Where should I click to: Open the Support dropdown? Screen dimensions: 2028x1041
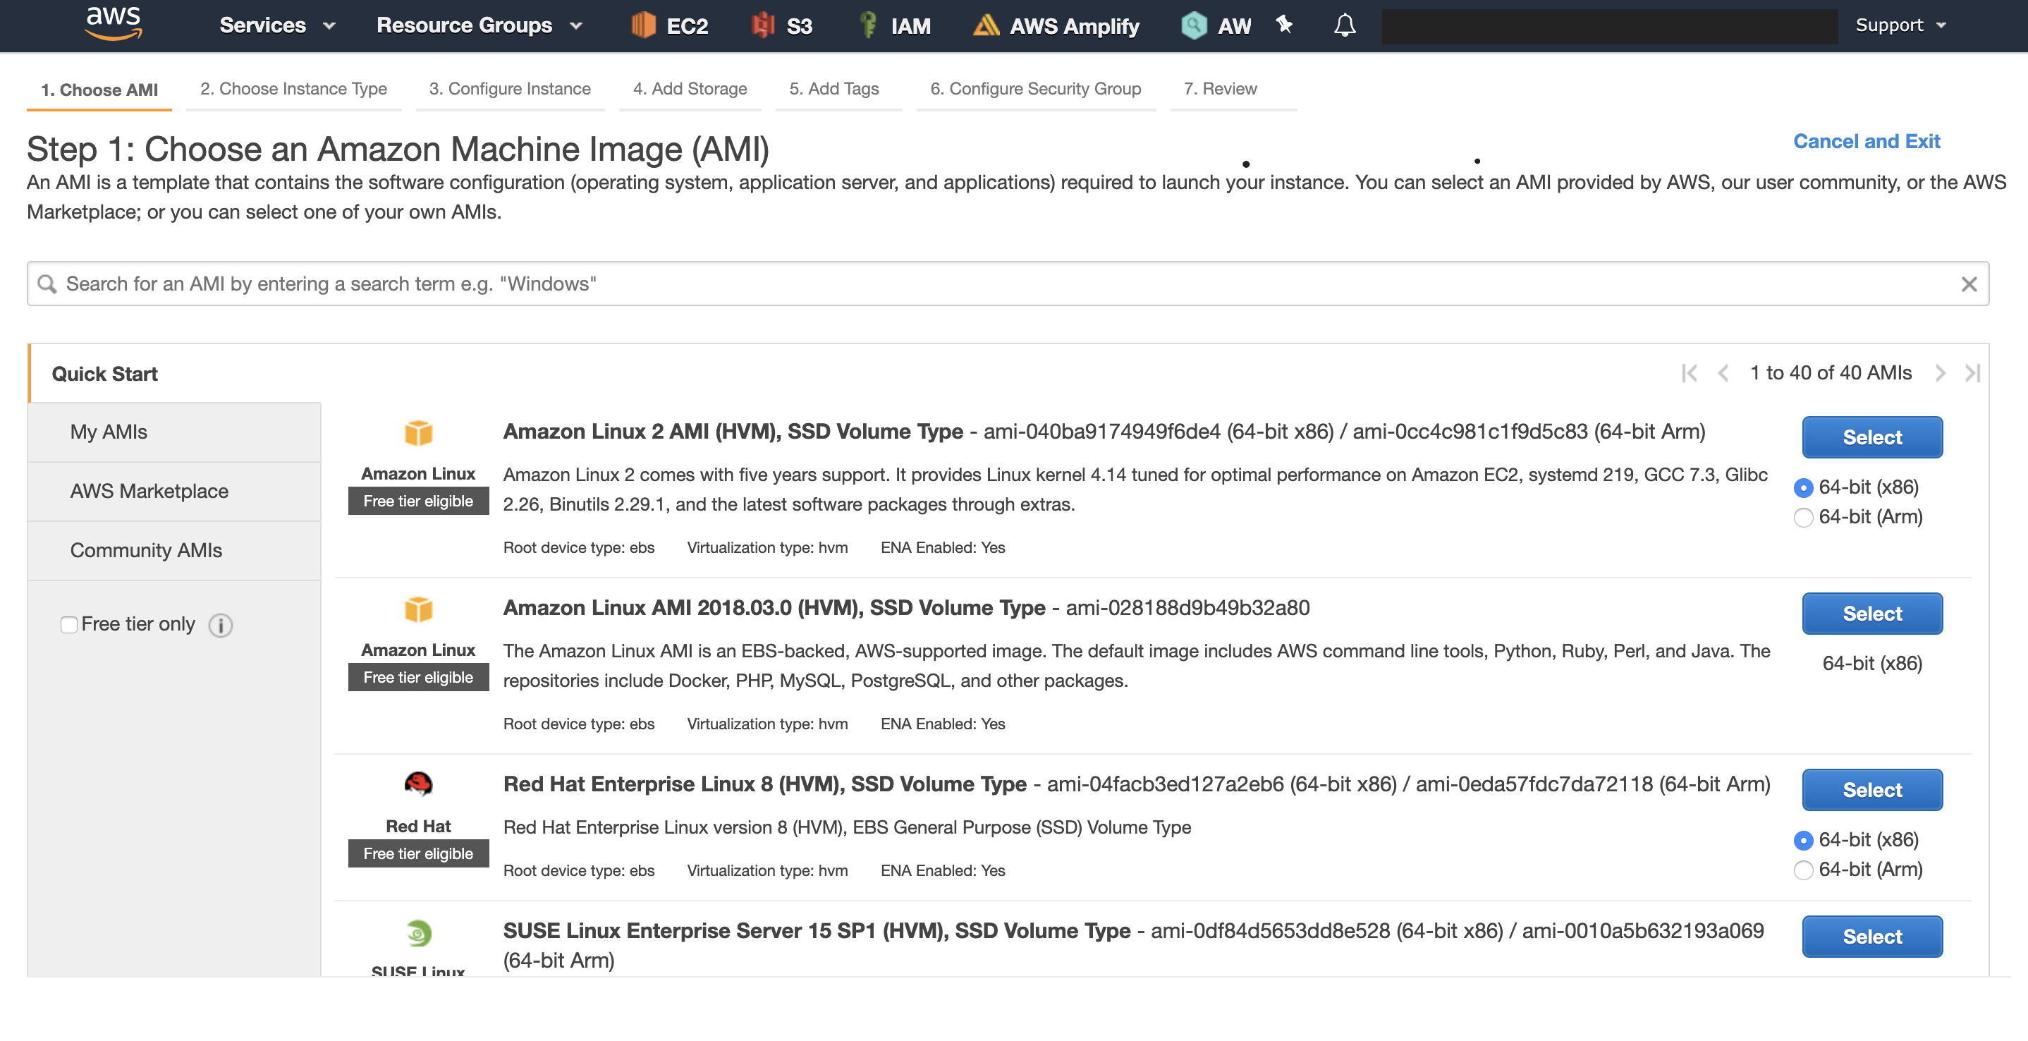pos(1900,25)
